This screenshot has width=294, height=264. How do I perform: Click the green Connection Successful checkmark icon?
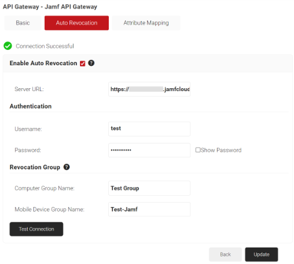click(8, 46)
